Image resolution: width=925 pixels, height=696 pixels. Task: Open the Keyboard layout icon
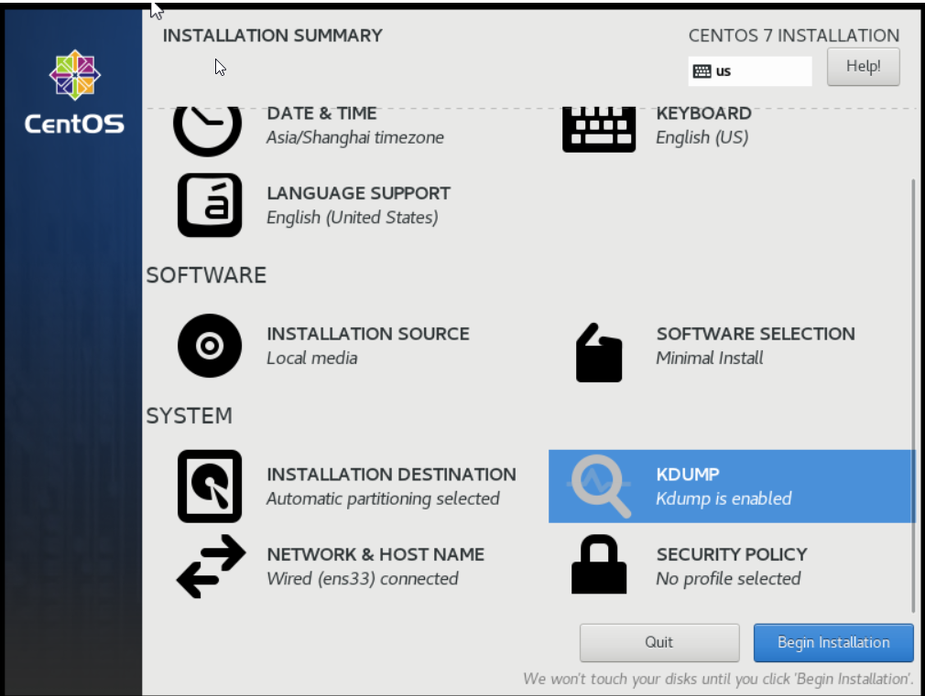click(x=599, y=130)
